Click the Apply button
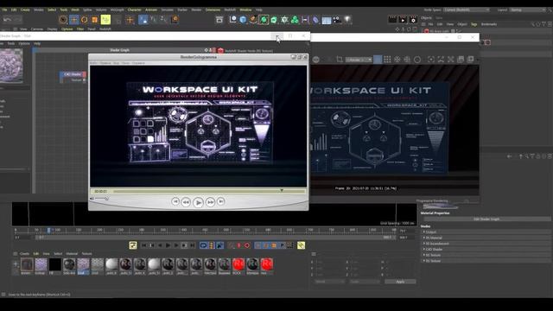The width and height of the screenshot is (553, 311). [x=400, y=282]
